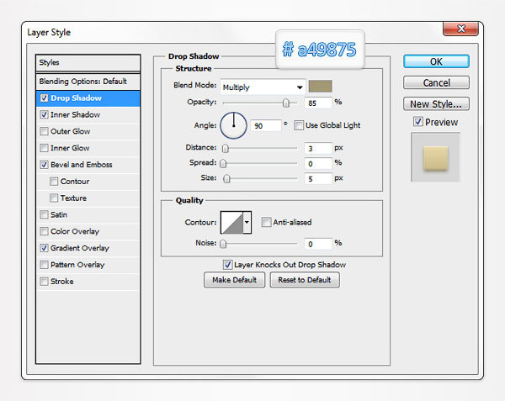Expand the Contour picker arrow
The image size is (505, 401).
247,222
